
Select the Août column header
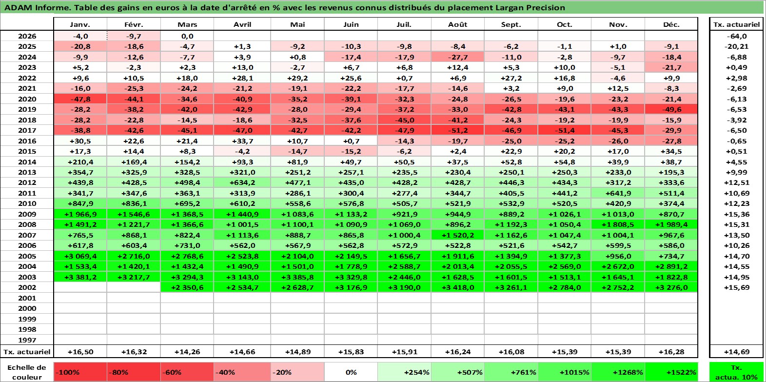(x=457, y=24)
